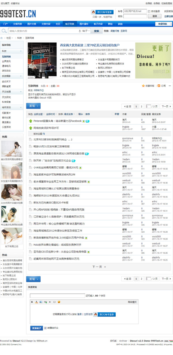
Task: Click the RSS 订阅 icon
Action: (x=159, y=86)
